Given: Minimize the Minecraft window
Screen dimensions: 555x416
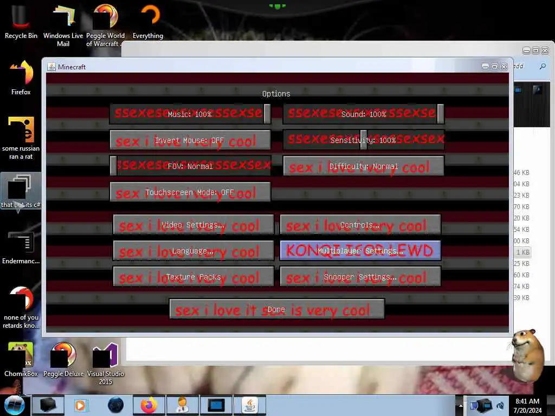Looking at the screenshot, I should 485,67.
